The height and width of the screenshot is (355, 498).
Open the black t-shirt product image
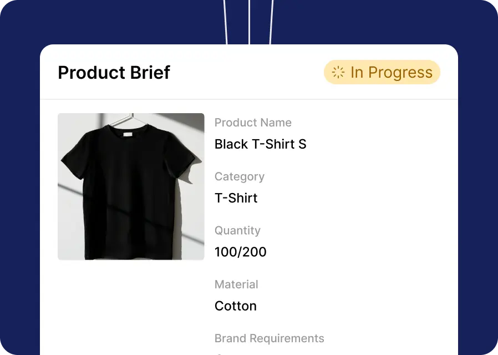pyautogui.click(x=131, y=186)
